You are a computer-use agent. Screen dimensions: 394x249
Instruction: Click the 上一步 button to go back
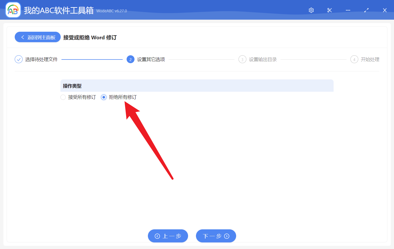[x=168, y=236]
